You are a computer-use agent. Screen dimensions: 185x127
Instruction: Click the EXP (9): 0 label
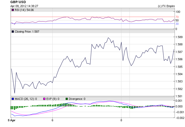pos(53,99)
